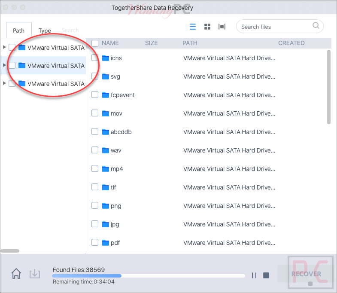The width and height of the screenshot is (337, 293).
Task: Open the pdf folder icon
Action: pos(106,243)
